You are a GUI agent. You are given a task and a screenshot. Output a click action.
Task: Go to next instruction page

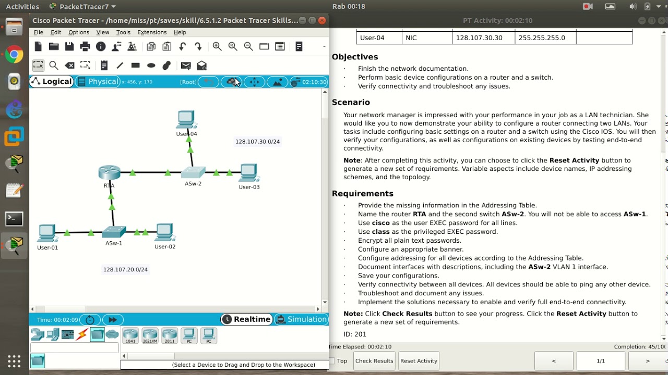click(648, 361)
